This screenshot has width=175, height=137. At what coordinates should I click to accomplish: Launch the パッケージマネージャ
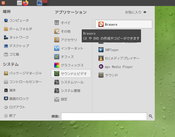[23, 73]
